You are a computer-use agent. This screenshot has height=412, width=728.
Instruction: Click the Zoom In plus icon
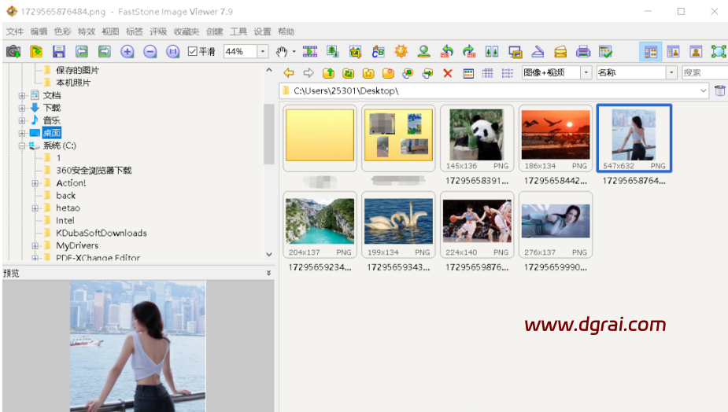click(127, 52)
